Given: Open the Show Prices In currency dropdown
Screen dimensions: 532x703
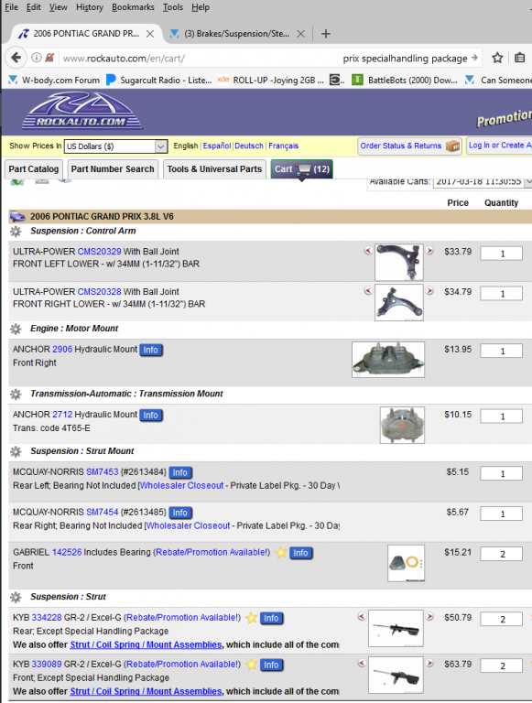Looking at the screenshot, I should point(115,146).
